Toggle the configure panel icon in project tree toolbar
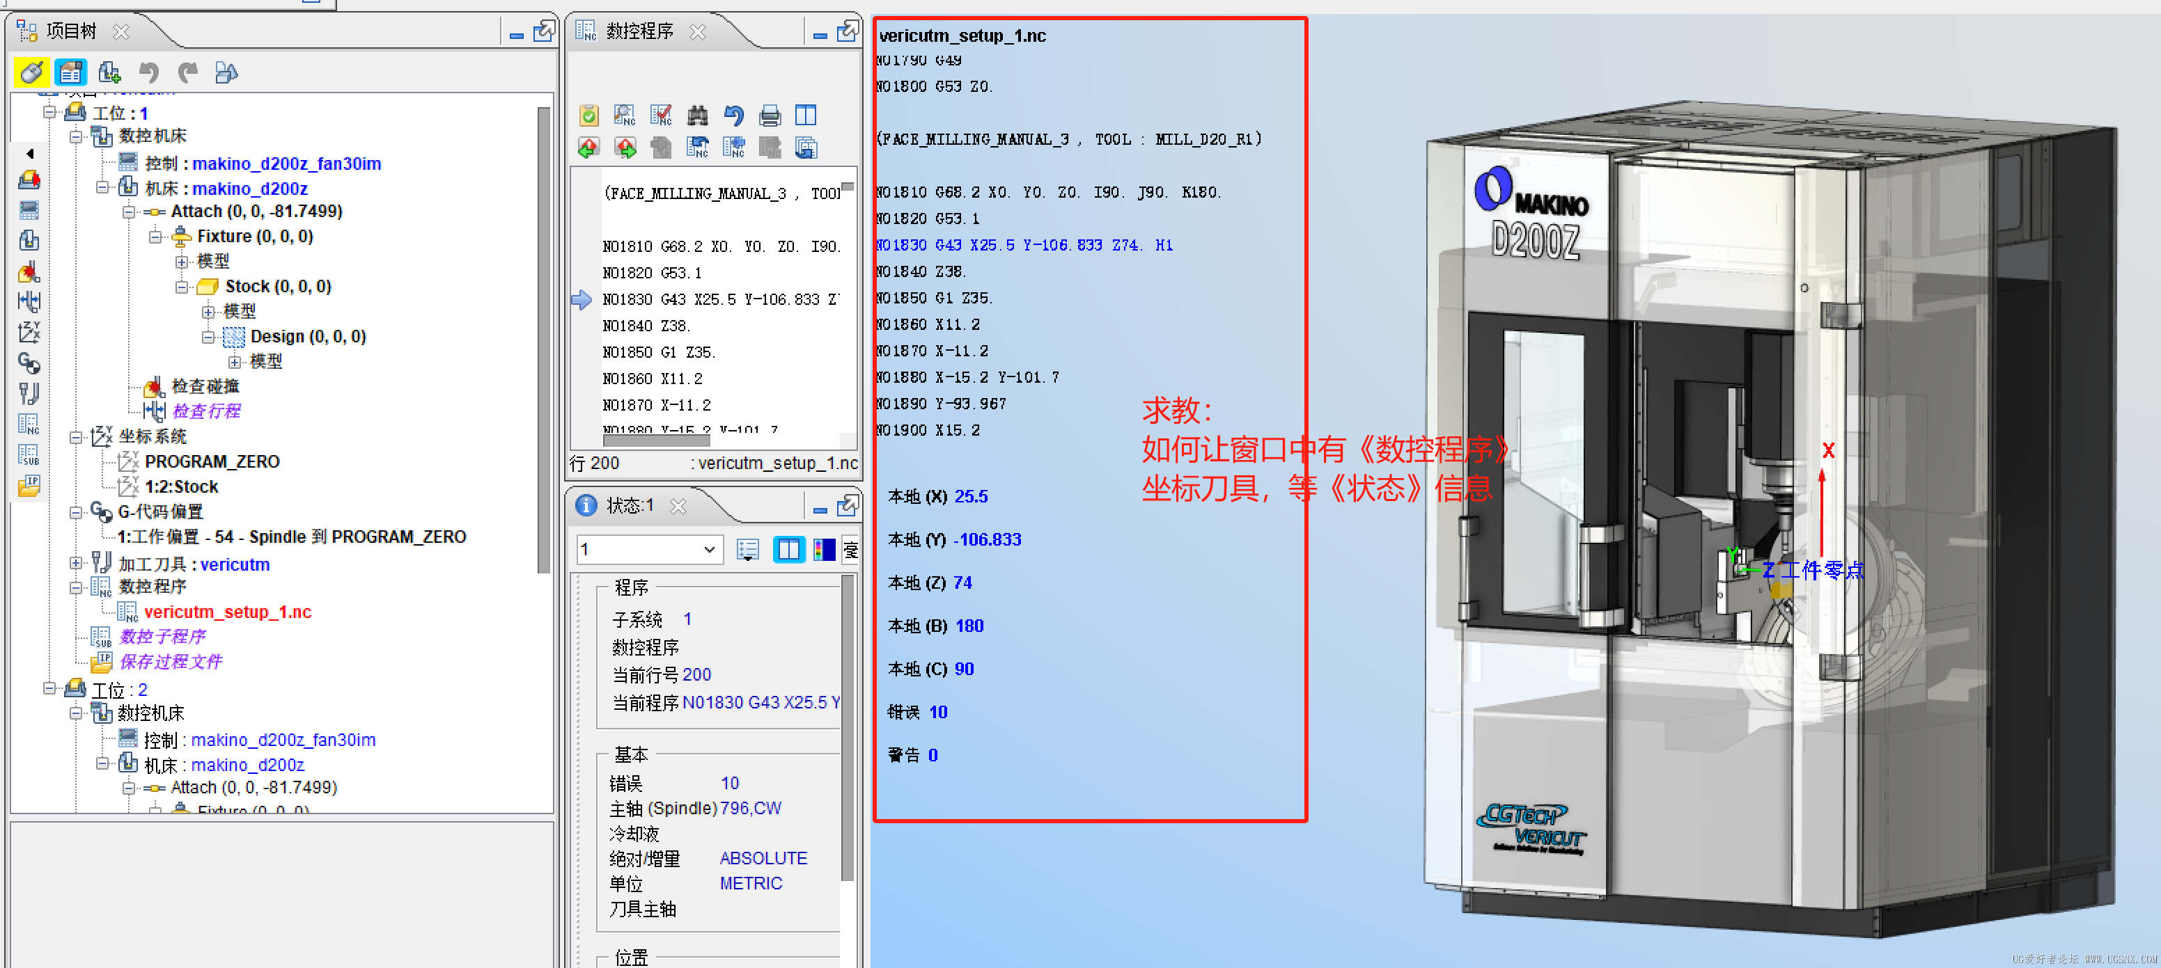 click(x=70, y=72)
